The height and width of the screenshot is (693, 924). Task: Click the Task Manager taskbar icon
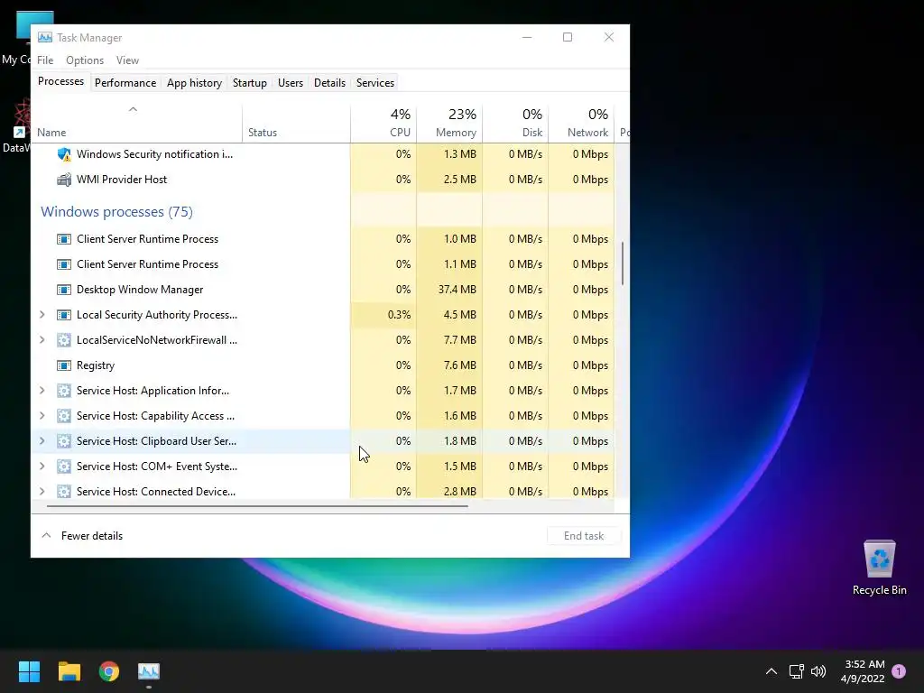[x=149, y=671]
